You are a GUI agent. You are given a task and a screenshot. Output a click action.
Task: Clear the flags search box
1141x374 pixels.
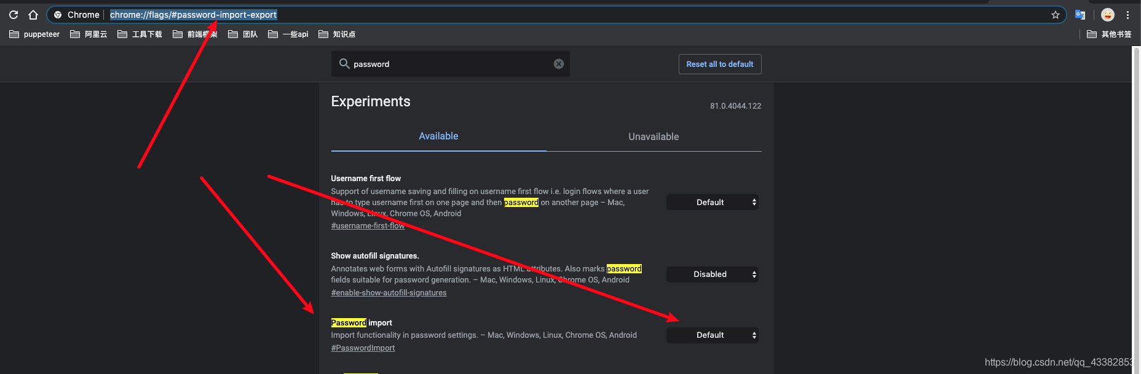click(559, 64)
